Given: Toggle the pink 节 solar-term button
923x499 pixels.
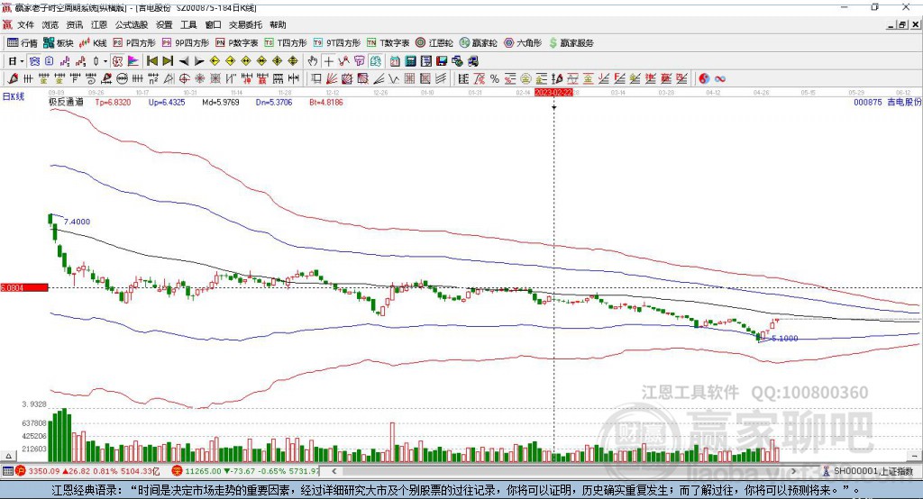Looking at the screenshot, I should [x=360, y=61].
